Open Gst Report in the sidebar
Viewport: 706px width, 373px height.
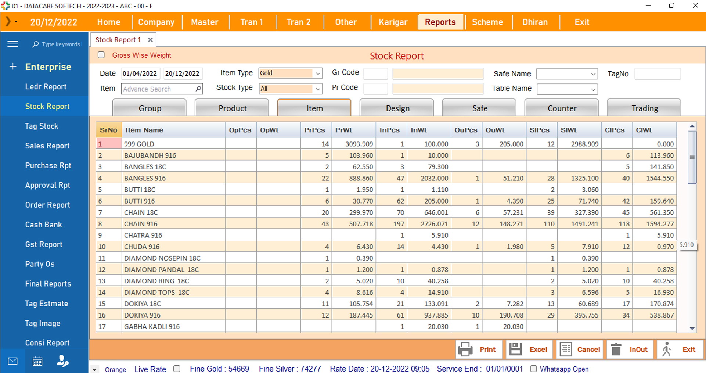(44, 244)
